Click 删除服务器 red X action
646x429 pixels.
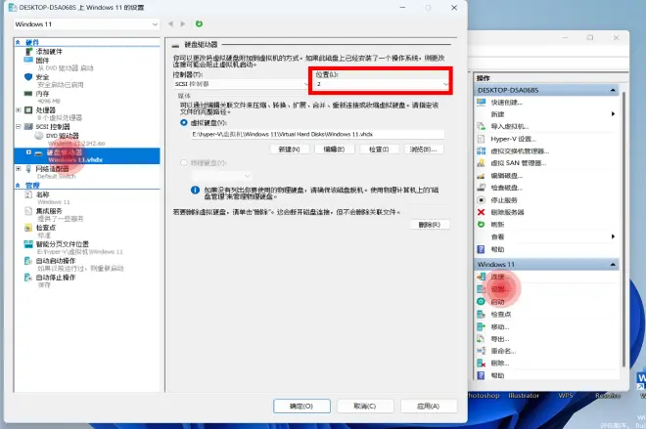pyautogui.click(x=507, y=212)
